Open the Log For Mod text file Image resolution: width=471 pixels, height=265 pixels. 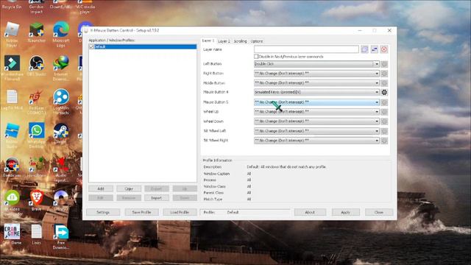[12, 100]
